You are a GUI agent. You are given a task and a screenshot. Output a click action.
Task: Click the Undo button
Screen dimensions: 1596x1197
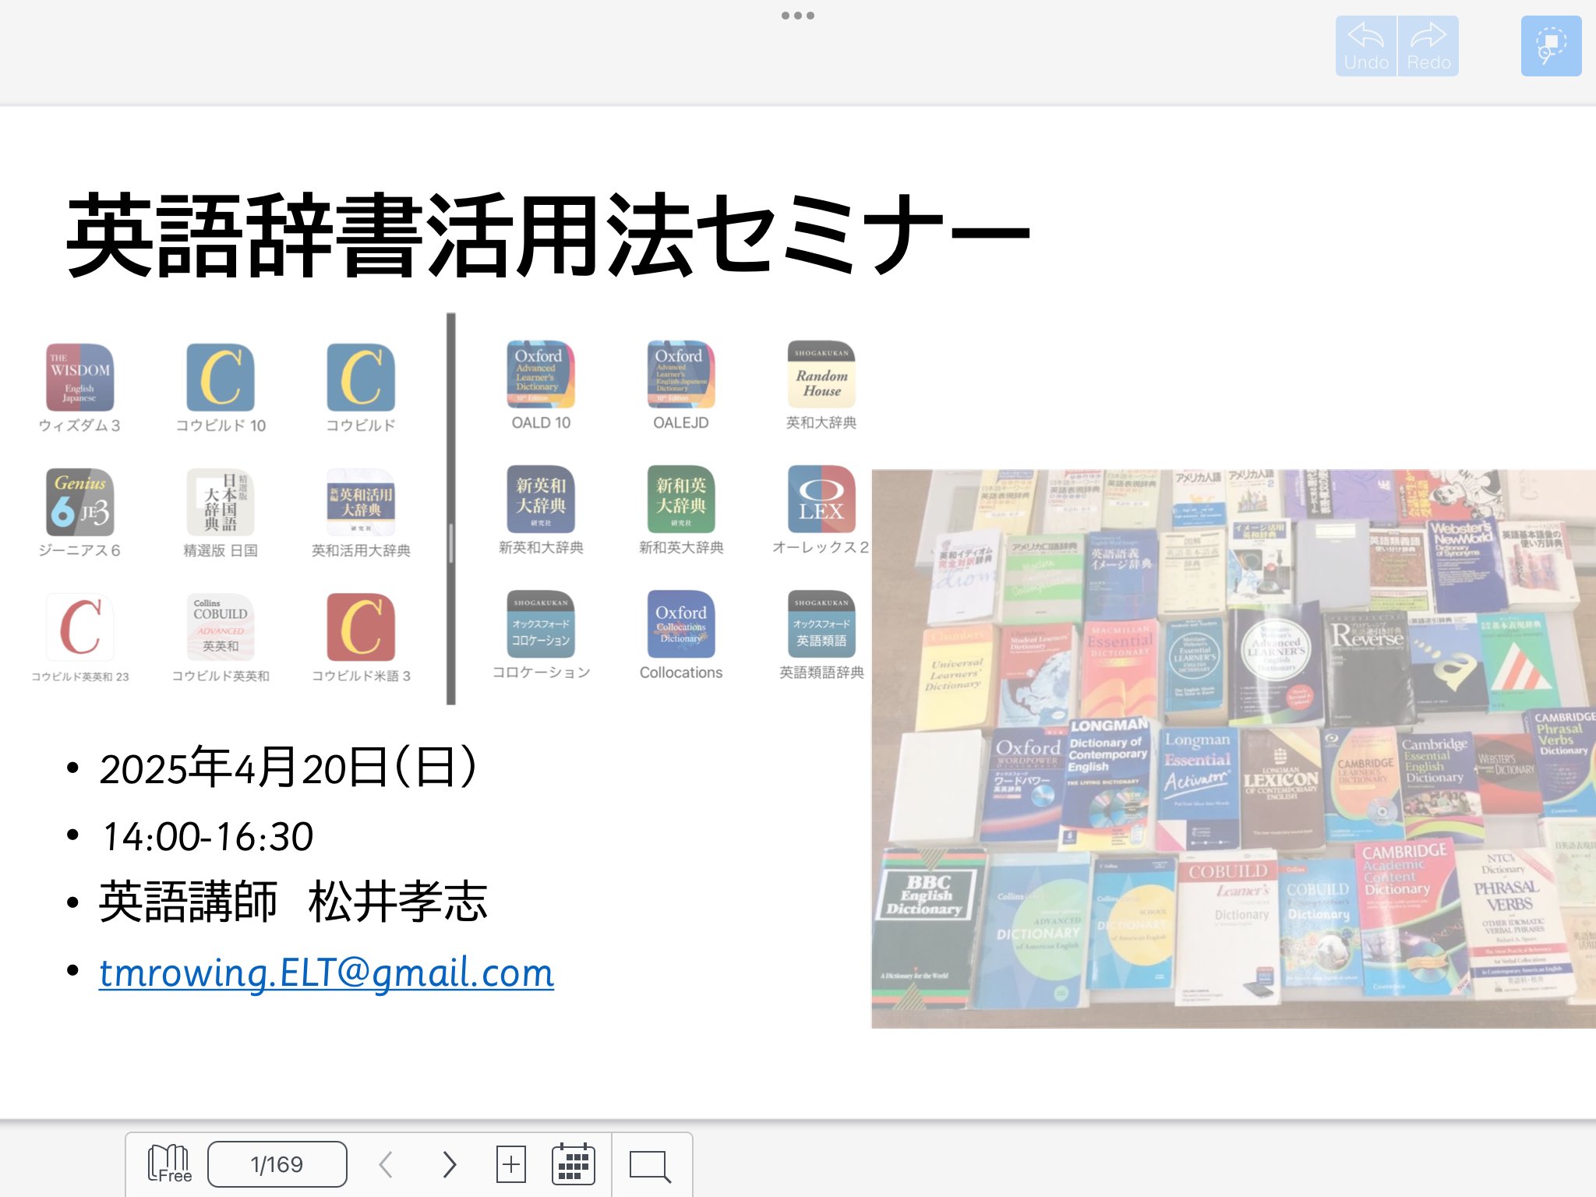pos(1366,46)
